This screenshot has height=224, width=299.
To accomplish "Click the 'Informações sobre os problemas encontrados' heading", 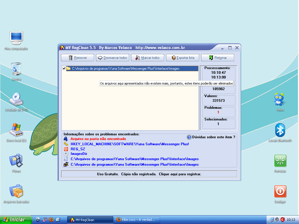I will (101, 134).
